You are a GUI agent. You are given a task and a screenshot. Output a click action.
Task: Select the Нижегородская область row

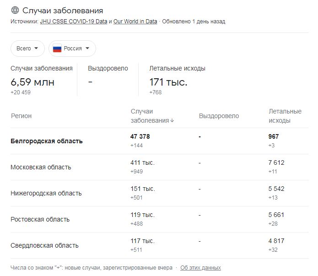coord(160,193)
